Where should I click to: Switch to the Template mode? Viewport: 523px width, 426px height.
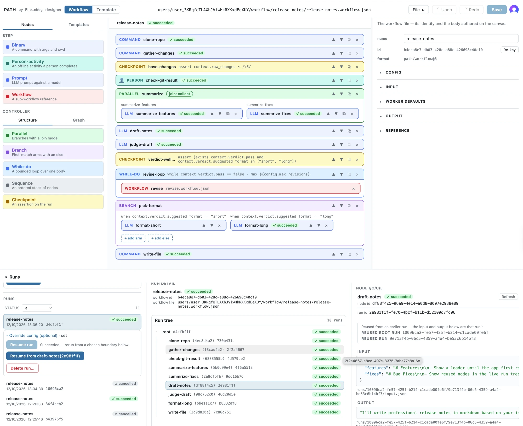106,10
